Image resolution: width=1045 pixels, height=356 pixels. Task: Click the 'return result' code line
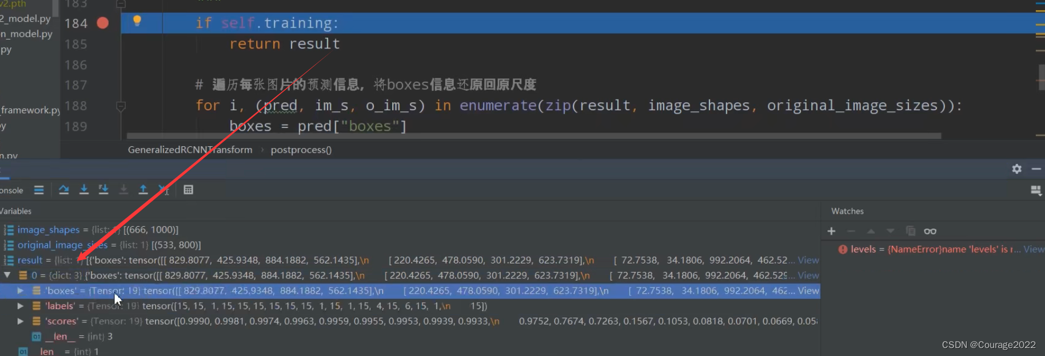click(x=285, y=44)
